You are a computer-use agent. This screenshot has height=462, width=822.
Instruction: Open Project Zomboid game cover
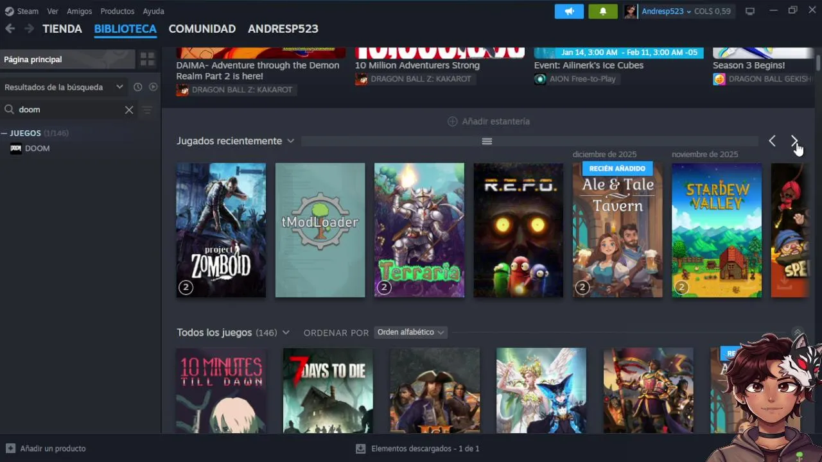[221, 230]
